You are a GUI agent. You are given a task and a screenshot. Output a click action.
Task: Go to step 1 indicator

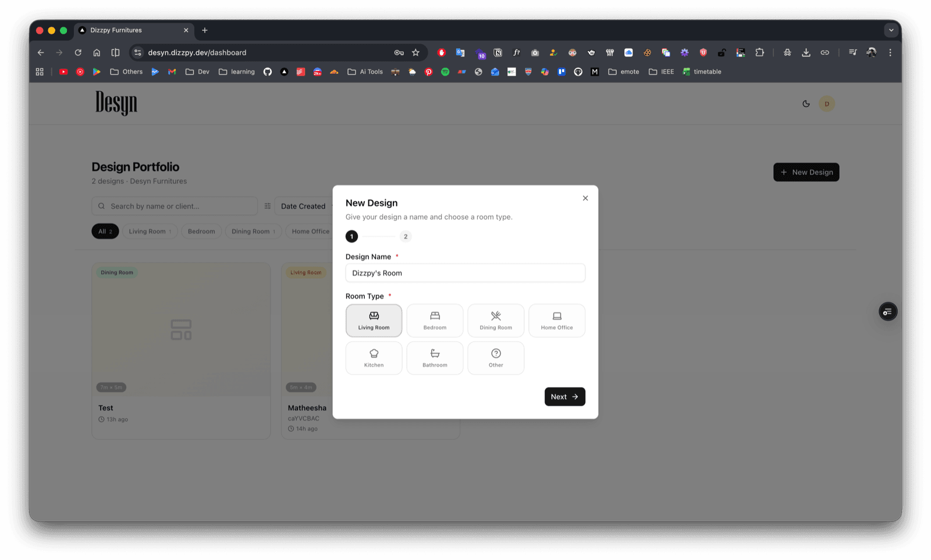351,236
